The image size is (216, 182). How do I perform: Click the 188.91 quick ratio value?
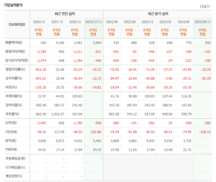point(167,105)
